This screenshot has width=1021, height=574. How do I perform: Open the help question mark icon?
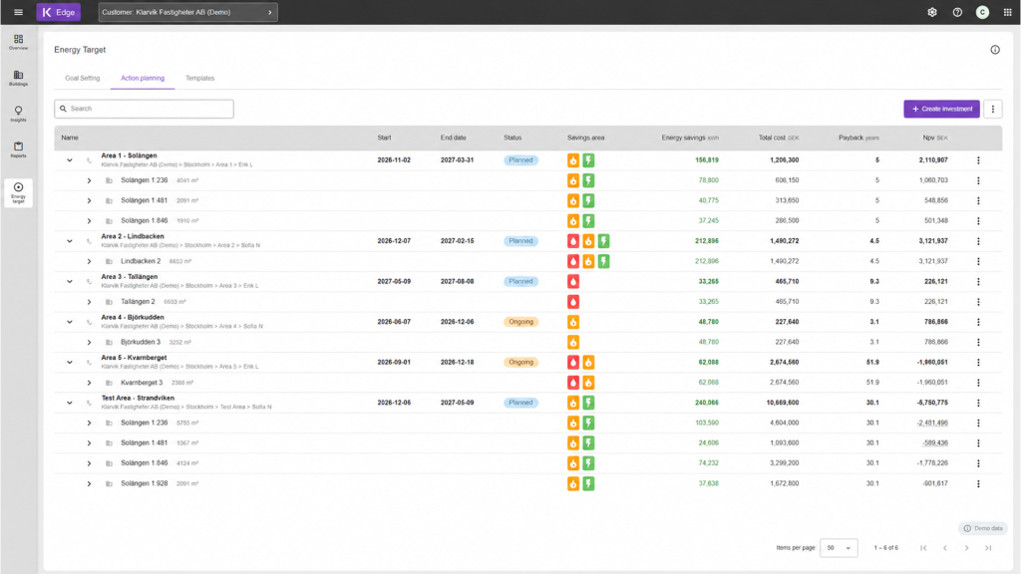(957, 12)
